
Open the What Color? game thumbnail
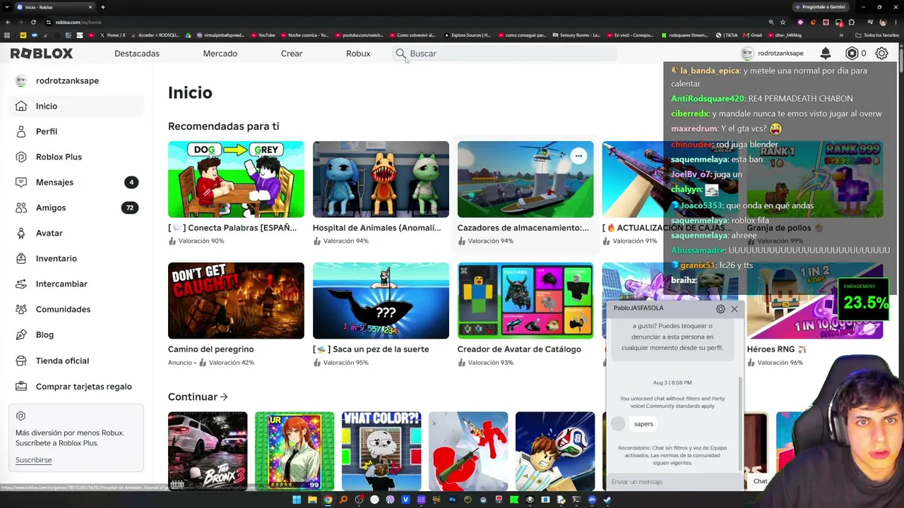pos(381,451)
